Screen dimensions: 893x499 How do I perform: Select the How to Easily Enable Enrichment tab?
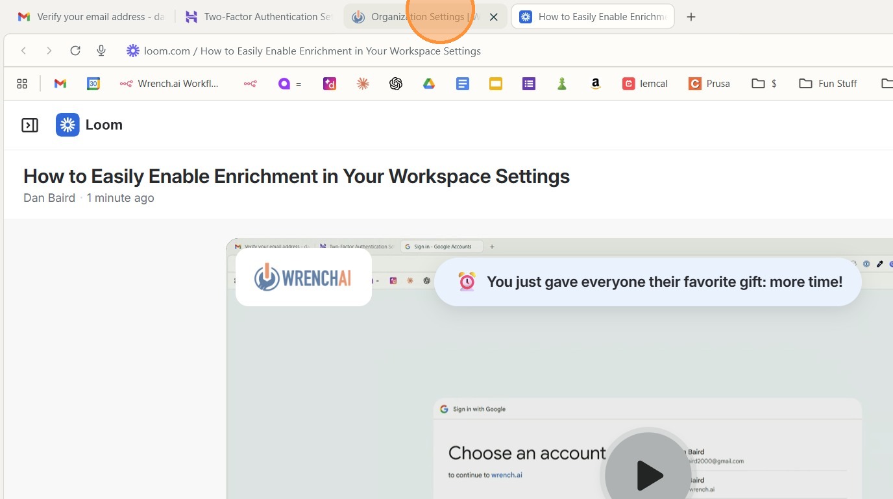tap(593, 17)
